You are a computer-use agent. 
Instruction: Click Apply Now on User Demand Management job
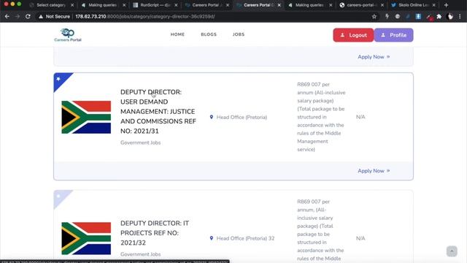click(x=374, y=171)
